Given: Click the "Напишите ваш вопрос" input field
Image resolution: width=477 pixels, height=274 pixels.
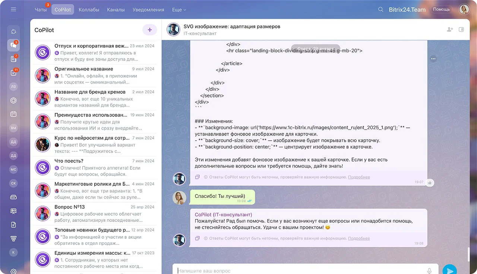Looking at the screenshot, I should (298, 271).
